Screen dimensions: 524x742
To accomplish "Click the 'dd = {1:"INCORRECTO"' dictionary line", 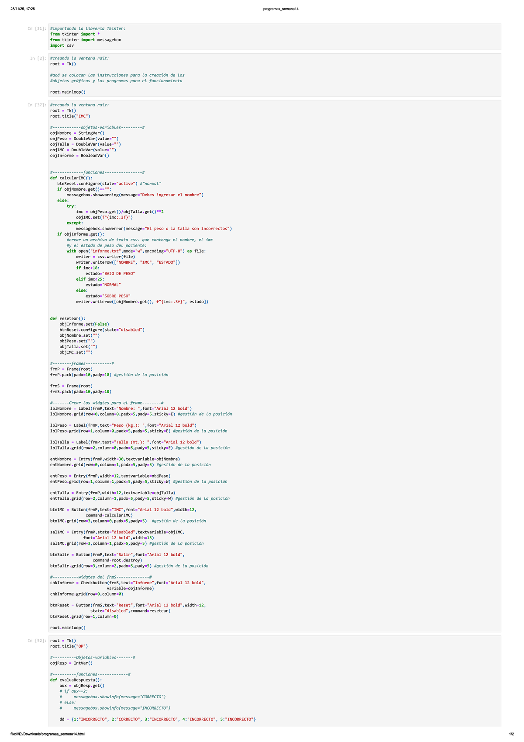I will [158, 719].
